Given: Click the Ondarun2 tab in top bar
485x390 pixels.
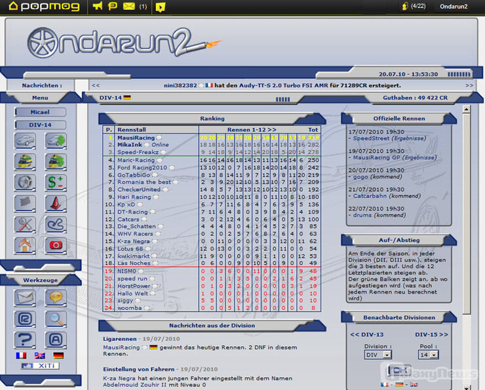Looking at the screenshot, I should [x=454, y=6].
